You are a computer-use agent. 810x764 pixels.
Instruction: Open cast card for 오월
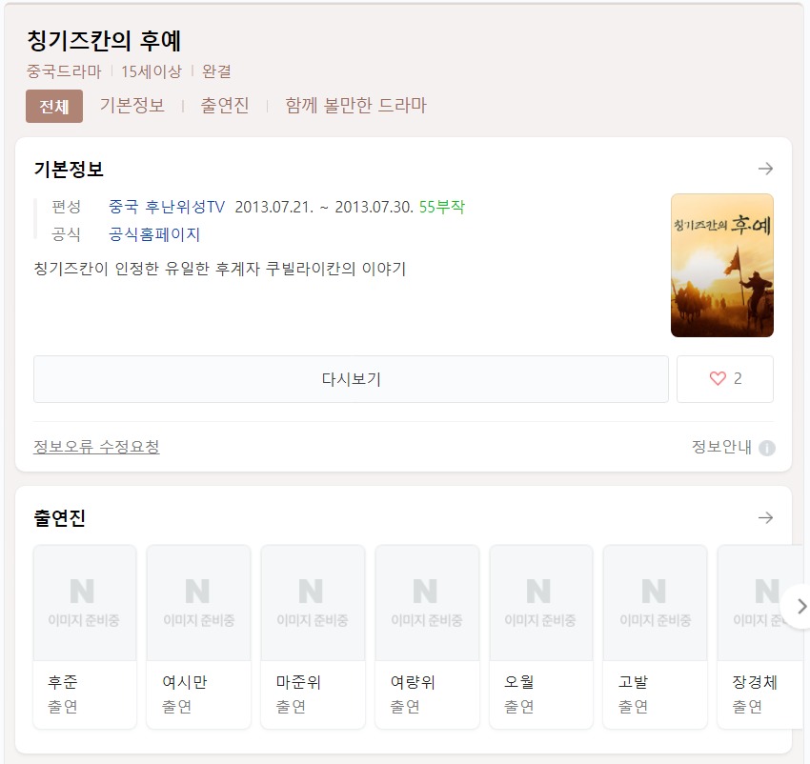pyautogui.click(x=541, y=636)
